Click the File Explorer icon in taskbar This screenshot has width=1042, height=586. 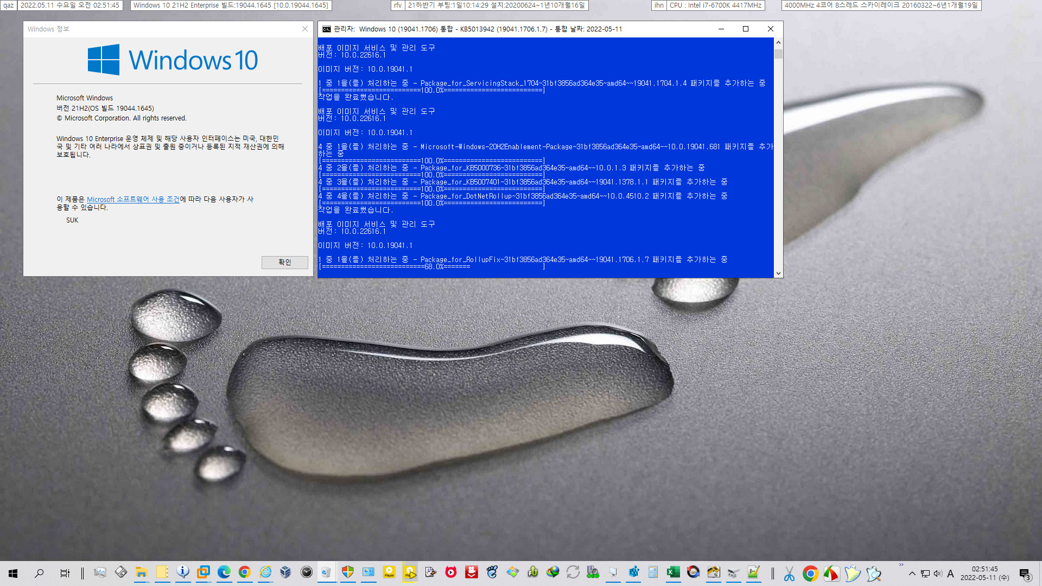coord(141,574)
